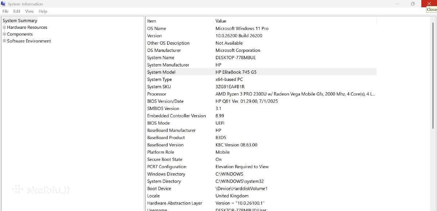Click the System Information app icon in title bar
437x211 pixels.
pyautogui.click(x=3, y=4)
